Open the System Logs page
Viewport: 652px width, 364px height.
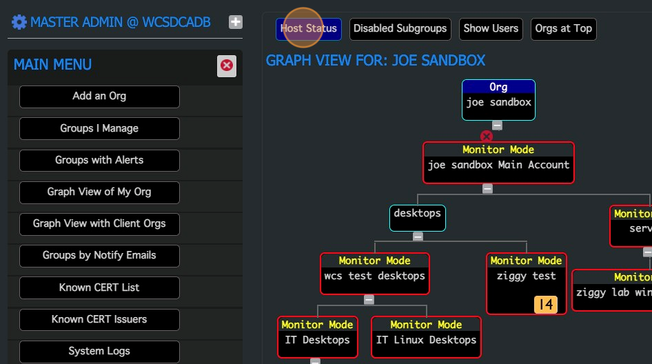(99, 352)
